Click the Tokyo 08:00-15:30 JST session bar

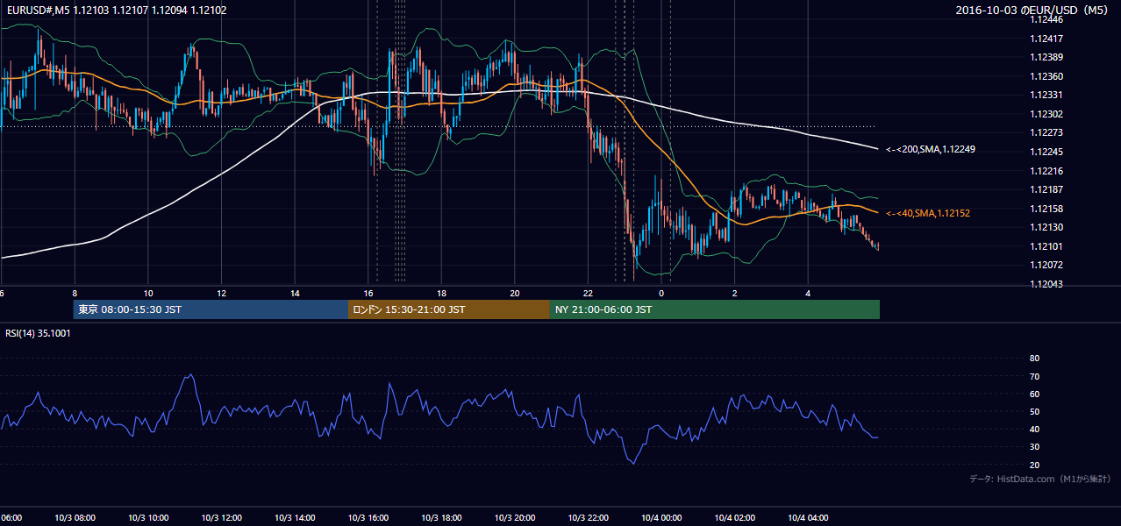(x=211, y=309)
